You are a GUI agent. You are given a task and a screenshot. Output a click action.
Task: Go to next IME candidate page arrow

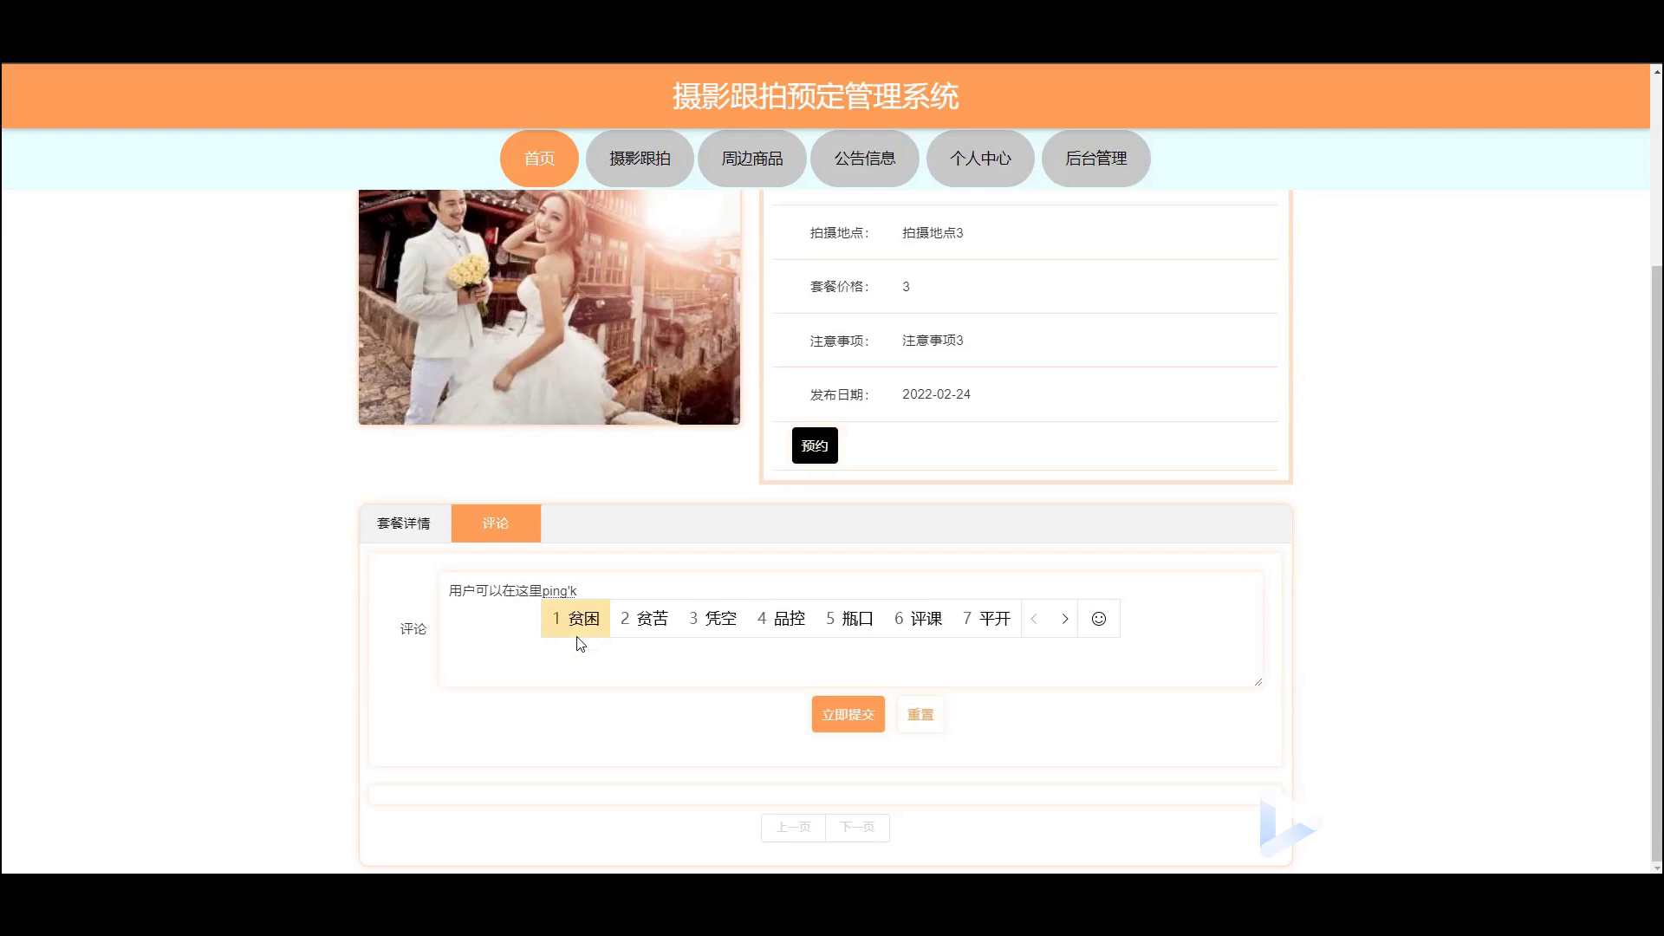click(1065, 619)
